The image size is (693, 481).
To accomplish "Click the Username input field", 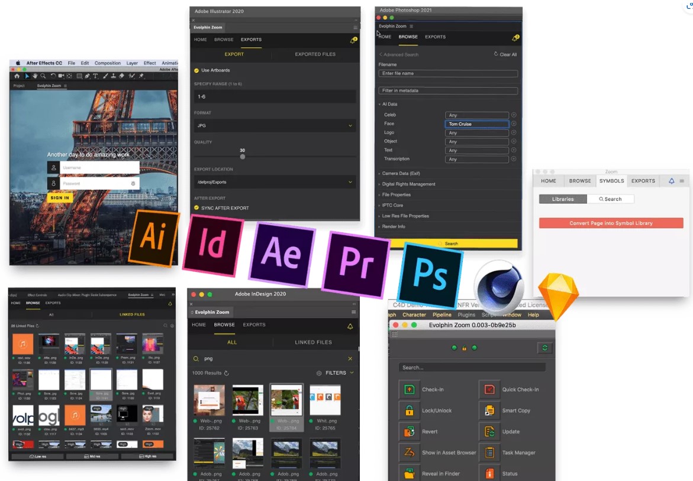I will tap(99, 168).
